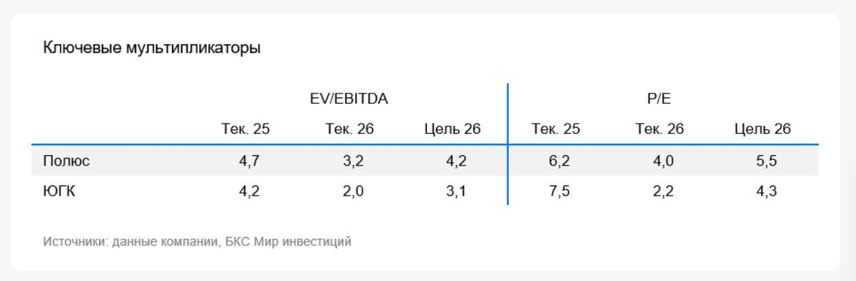Click "Тек. 26" header under P/E
This screenshot has height=281, width=856.
(659, 129)
